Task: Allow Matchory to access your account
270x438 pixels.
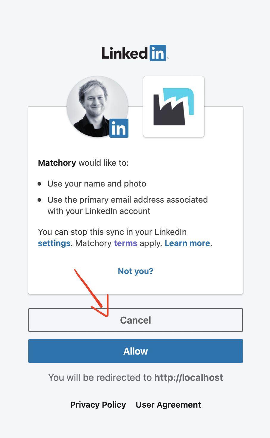Action: [x=135, y=351]
